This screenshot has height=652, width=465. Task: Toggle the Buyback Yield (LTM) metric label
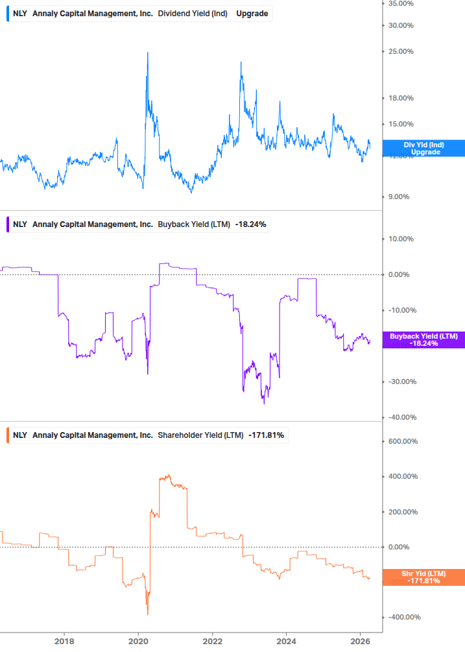click(x=195, y=224)
